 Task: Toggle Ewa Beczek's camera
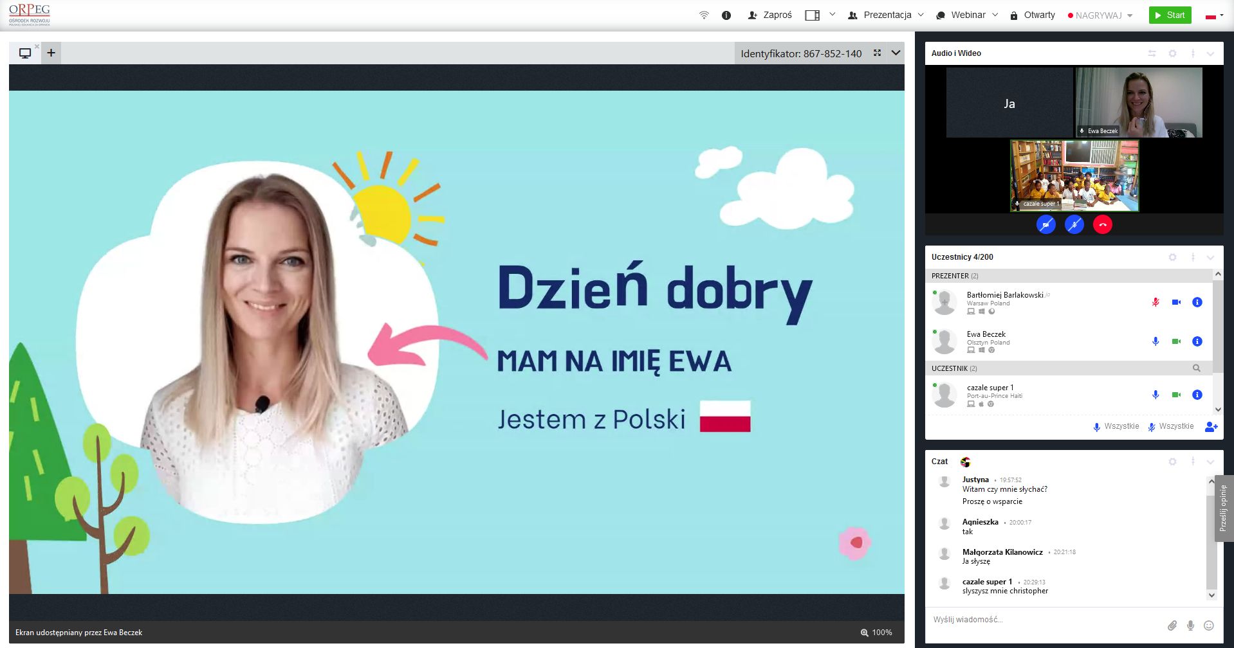point(1176,341)
